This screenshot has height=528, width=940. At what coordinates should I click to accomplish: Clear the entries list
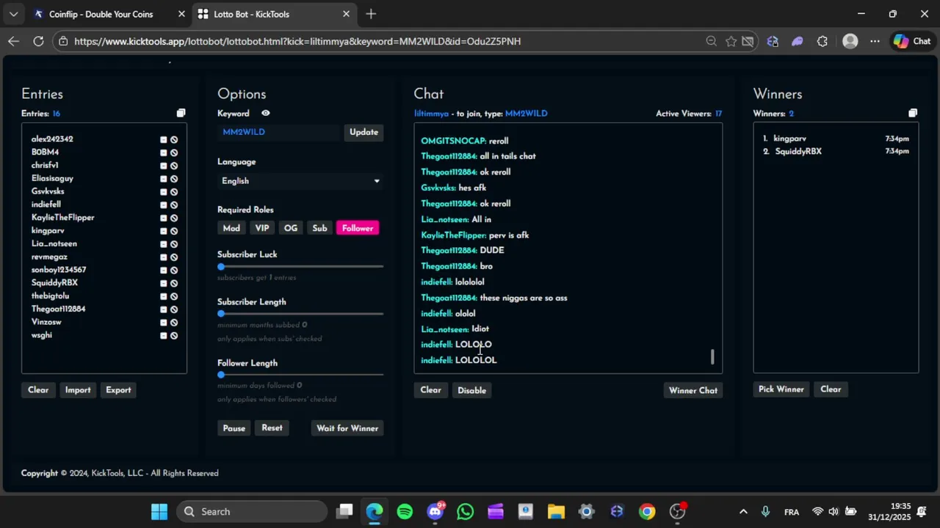[x=38, y=390]
